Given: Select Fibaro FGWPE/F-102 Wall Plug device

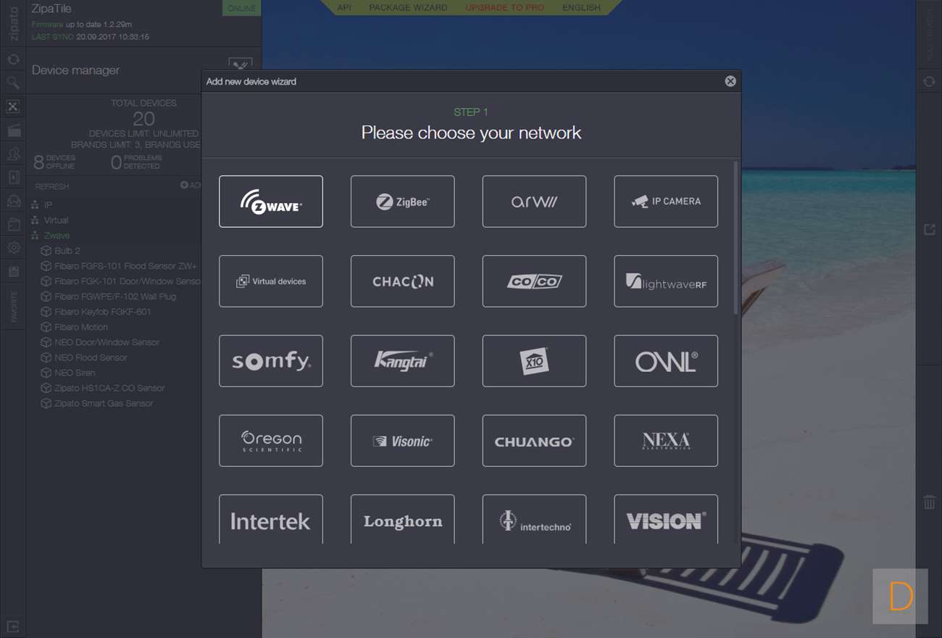Looking at the screenshot, I should (x=109, y=297).
